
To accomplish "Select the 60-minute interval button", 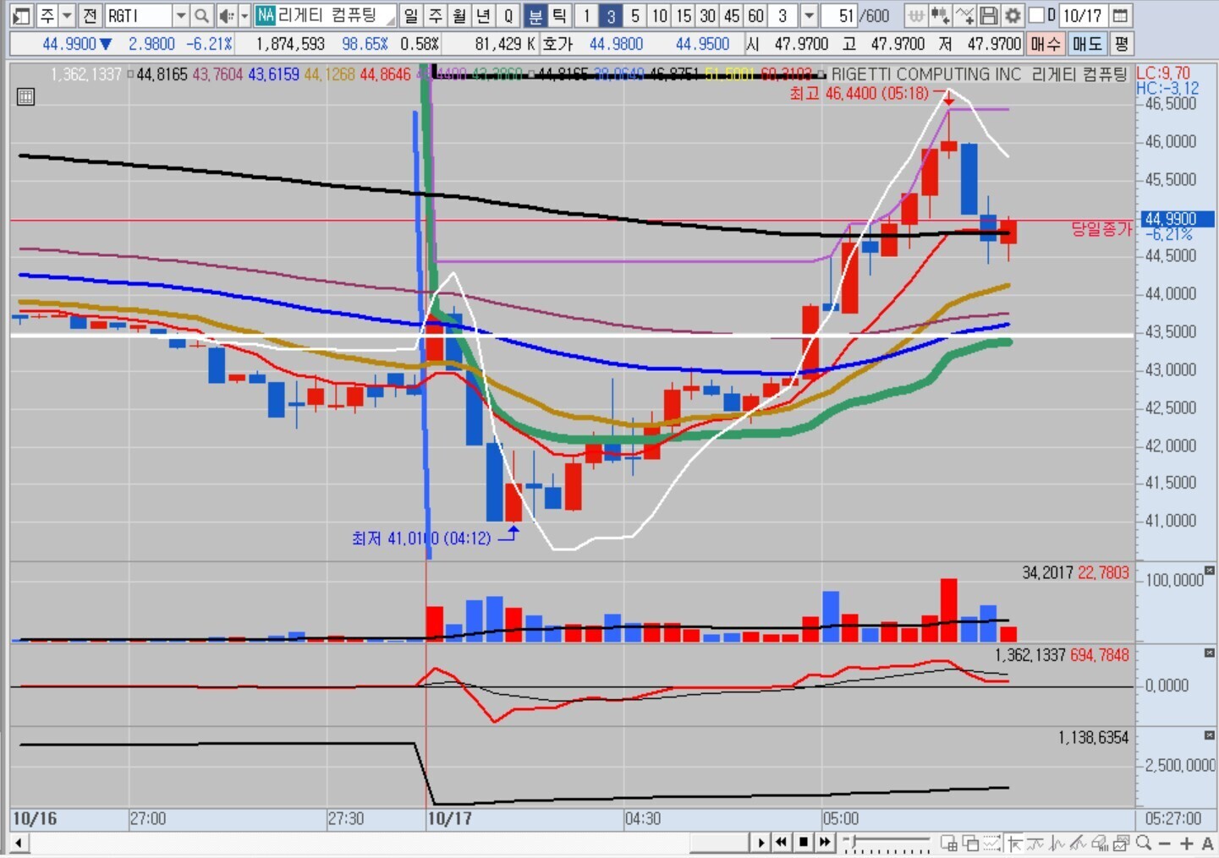I will coord(756,15).
